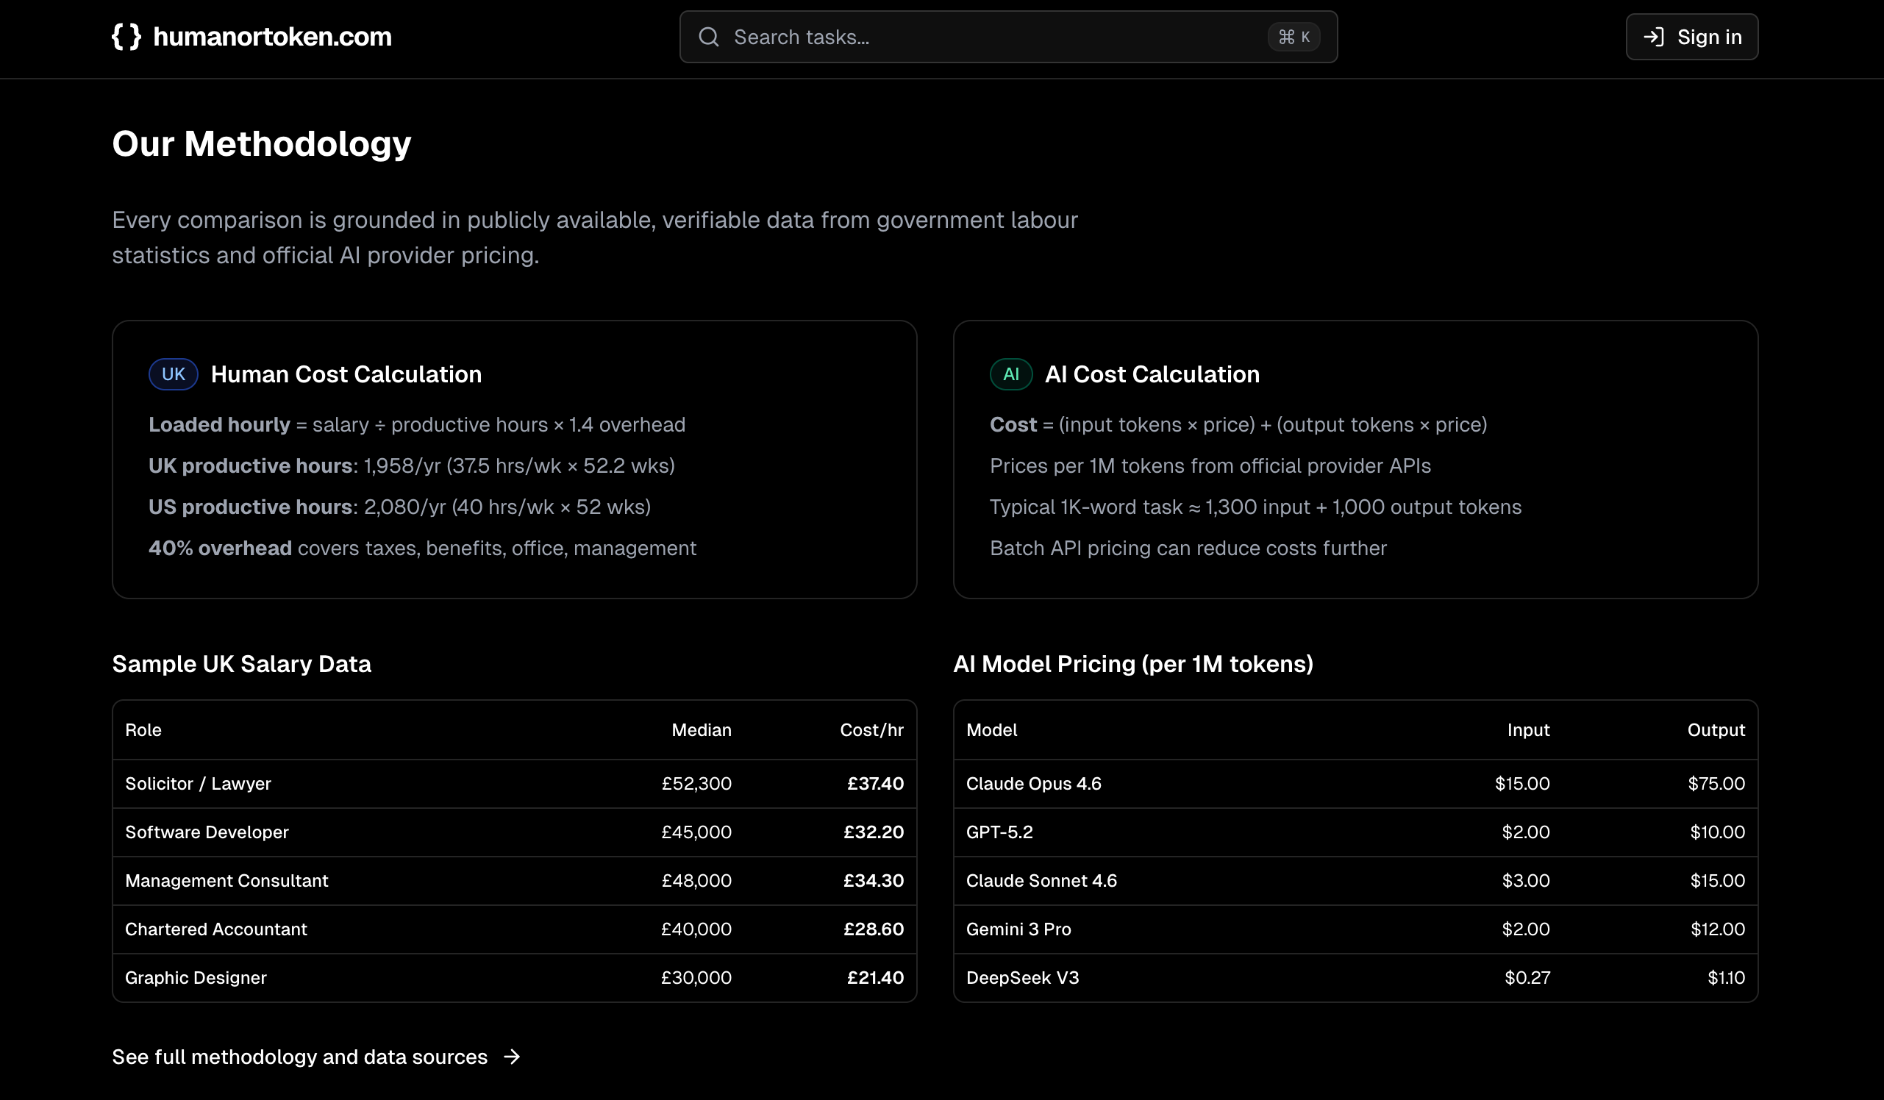Screen dimensions: 1884x1100
Task: Open See full methodology and data sources
Action: [300, 1057]
